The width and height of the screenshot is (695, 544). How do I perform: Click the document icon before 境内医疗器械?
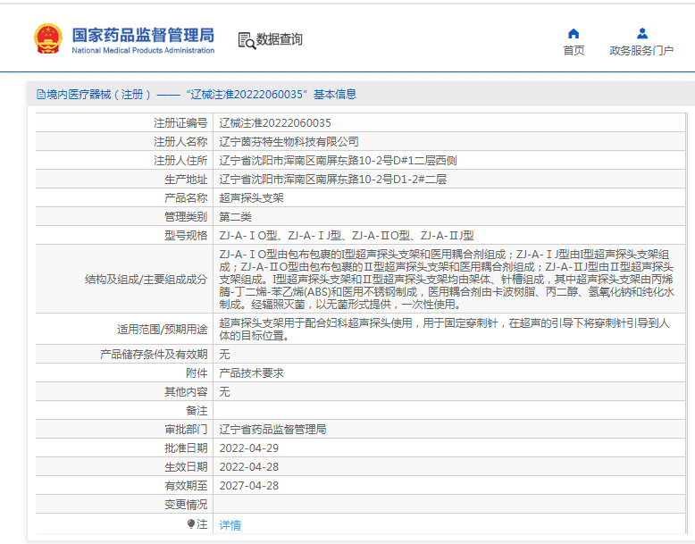40,94
